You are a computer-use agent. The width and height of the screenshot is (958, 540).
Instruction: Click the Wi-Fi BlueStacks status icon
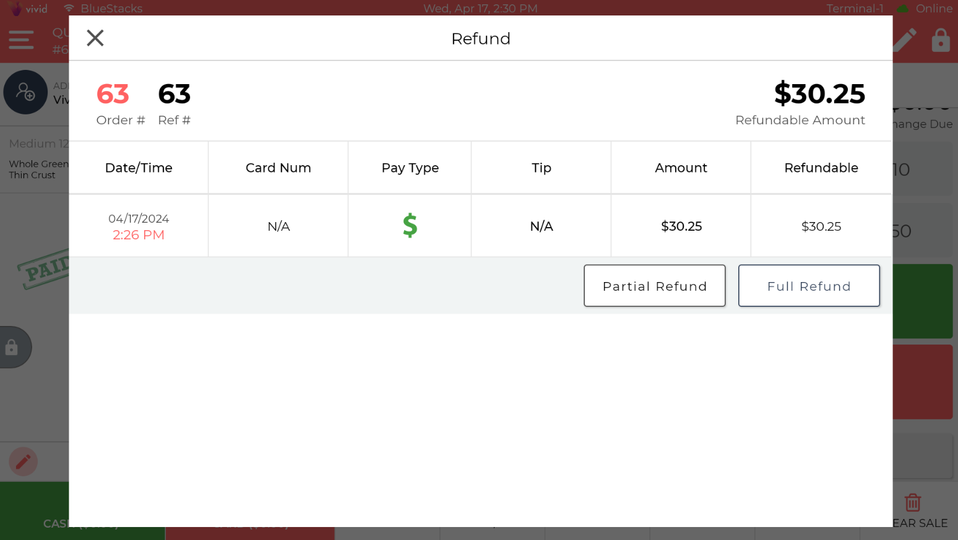(x=69, y=9)
